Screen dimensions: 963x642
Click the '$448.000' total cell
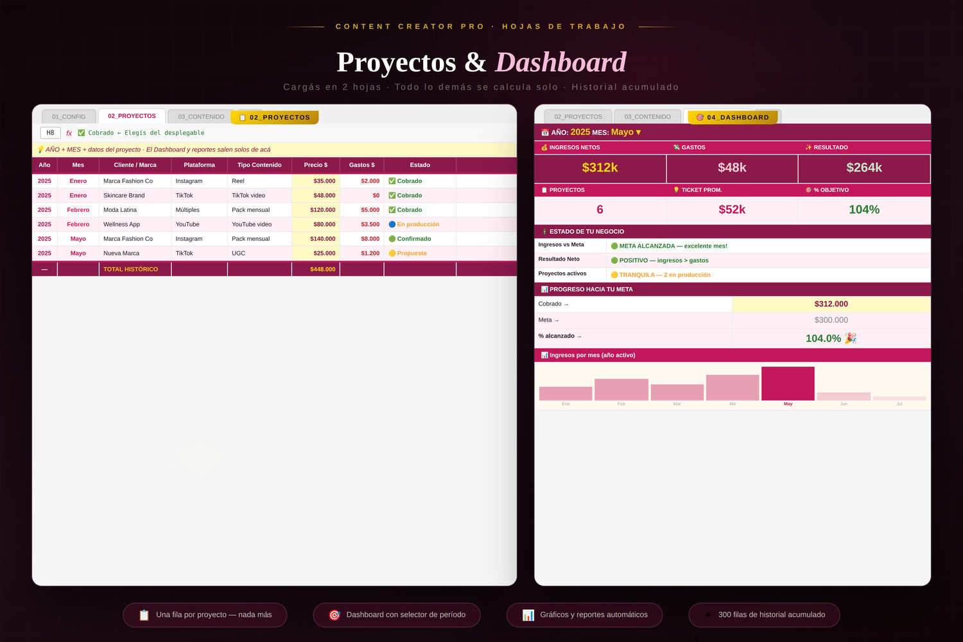click(316, 269)
